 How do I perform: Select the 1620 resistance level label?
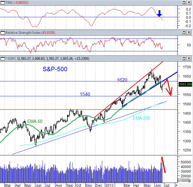coord(122,80)
